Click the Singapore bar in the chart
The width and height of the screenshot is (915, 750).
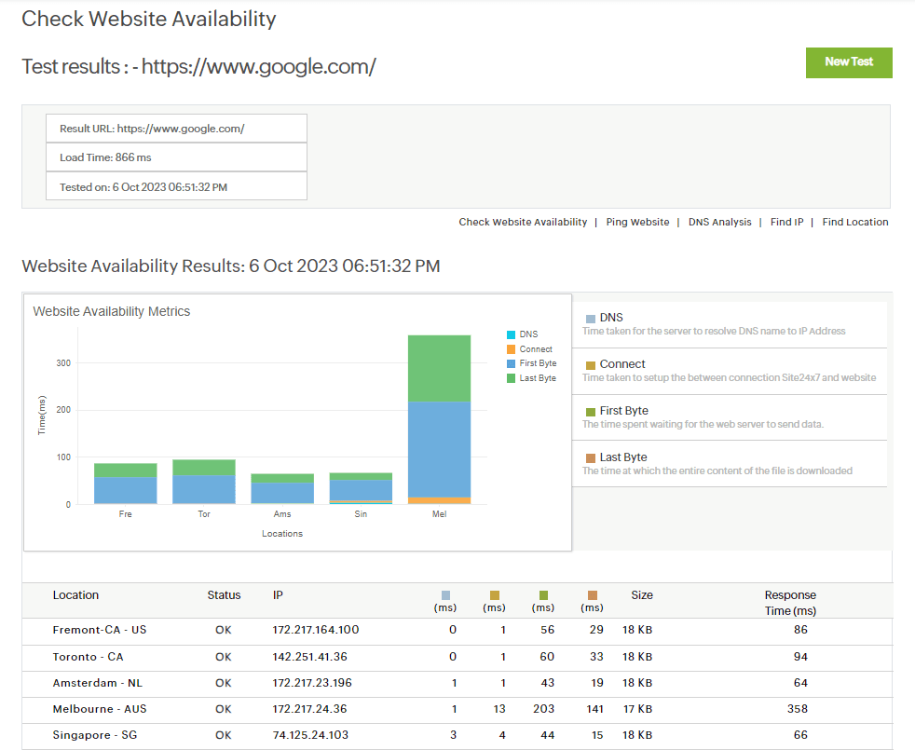click(361, 488)
